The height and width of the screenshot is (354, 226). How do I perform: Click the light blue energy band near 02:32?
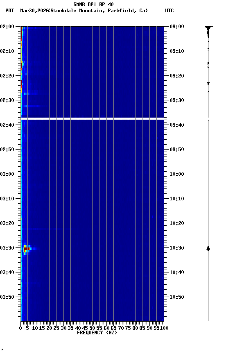pyautogui.click(x=32, y=106)
